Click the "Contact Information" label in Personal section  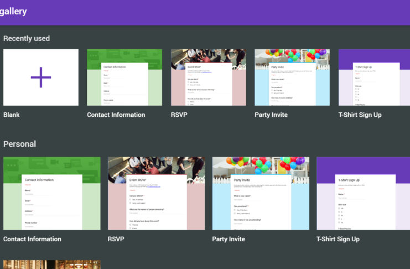(x=32, y=239)
